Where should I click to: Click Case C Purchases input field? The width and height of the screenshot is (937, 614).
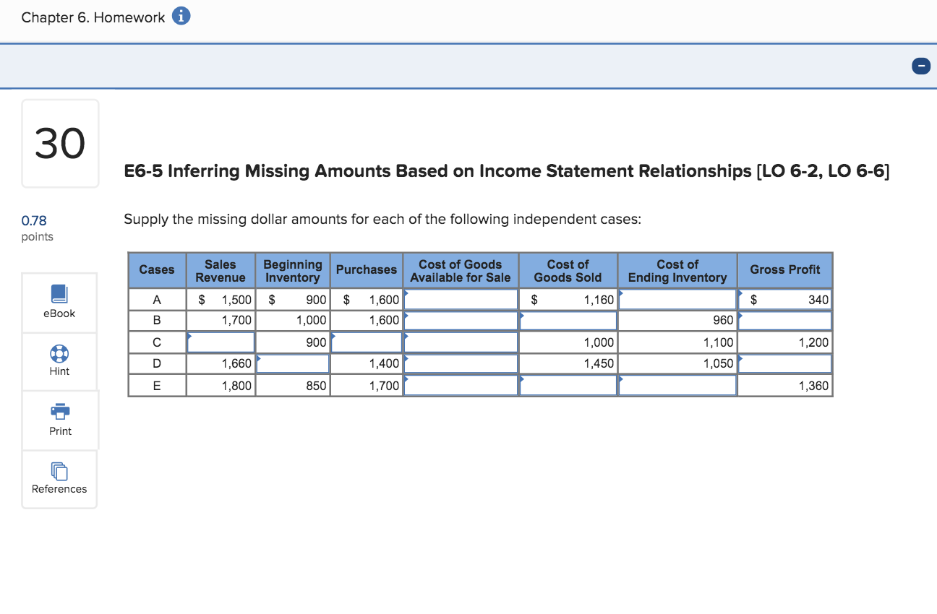366,342
